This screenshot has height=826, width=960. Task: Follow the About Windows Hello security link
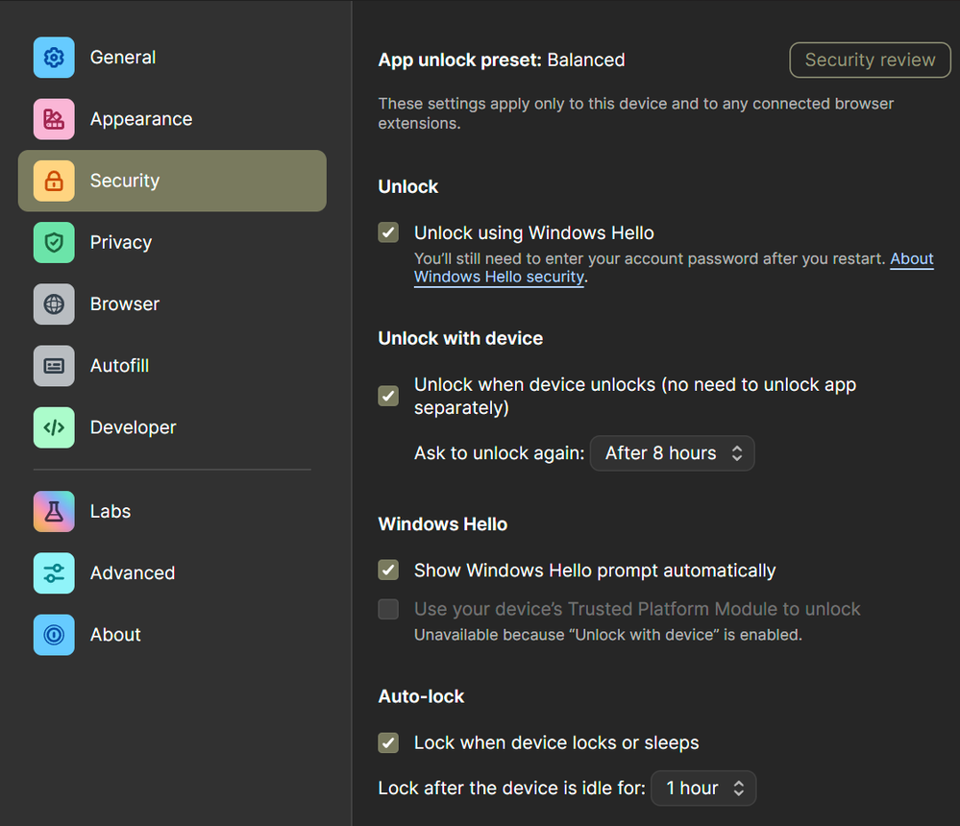point(500,277)
